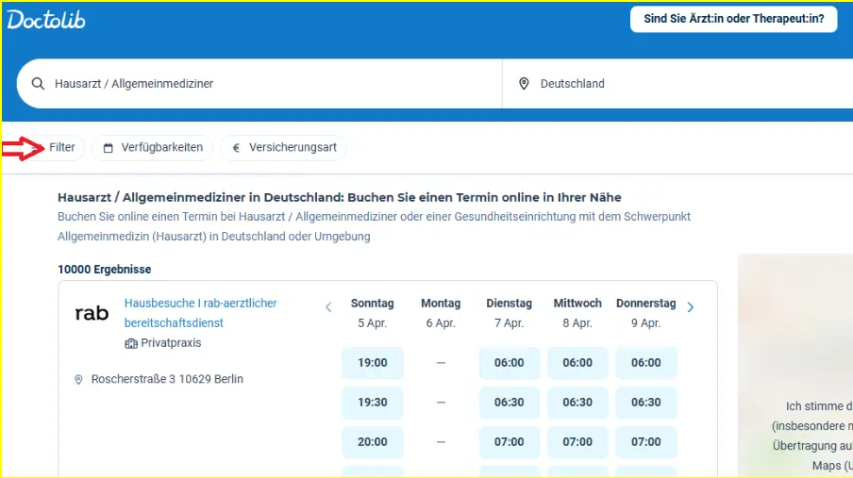Click the rab practice logo
The width and height of the screenshot is (853, 478).
(x=92, y=314)
